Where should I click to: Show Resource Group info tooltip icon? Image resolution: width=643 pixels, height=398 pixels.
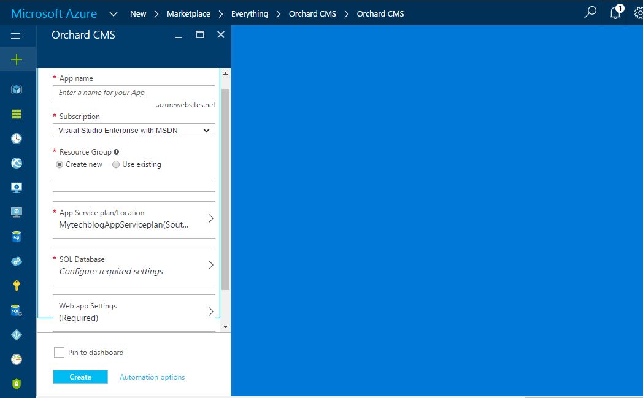tap(116, 151)
